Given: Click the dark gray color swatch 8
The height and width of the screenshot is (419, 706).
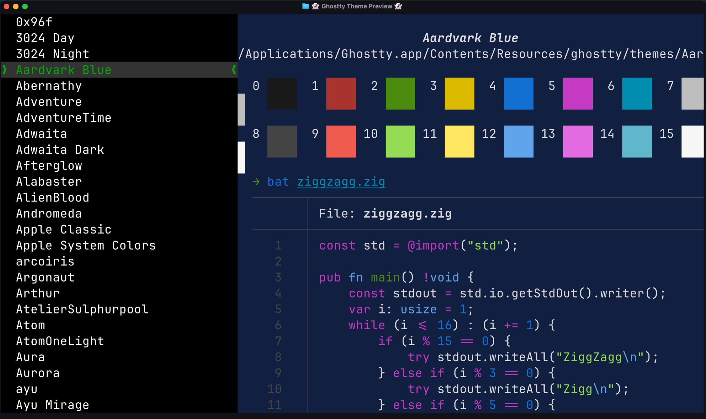Looking at the screenshot, I should [x=282, y=142].
